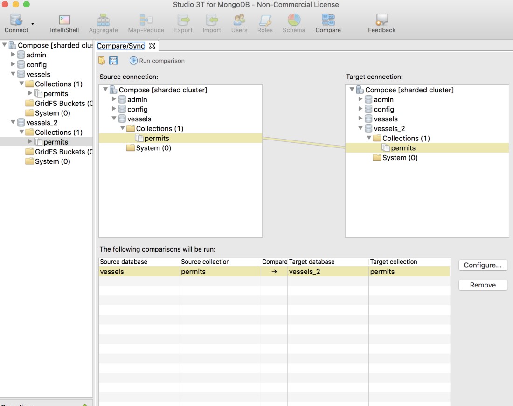Screen dimensions: 513x406
Task: Collapse vessels_2 in Target connection tree
Action: pos(360,128)
